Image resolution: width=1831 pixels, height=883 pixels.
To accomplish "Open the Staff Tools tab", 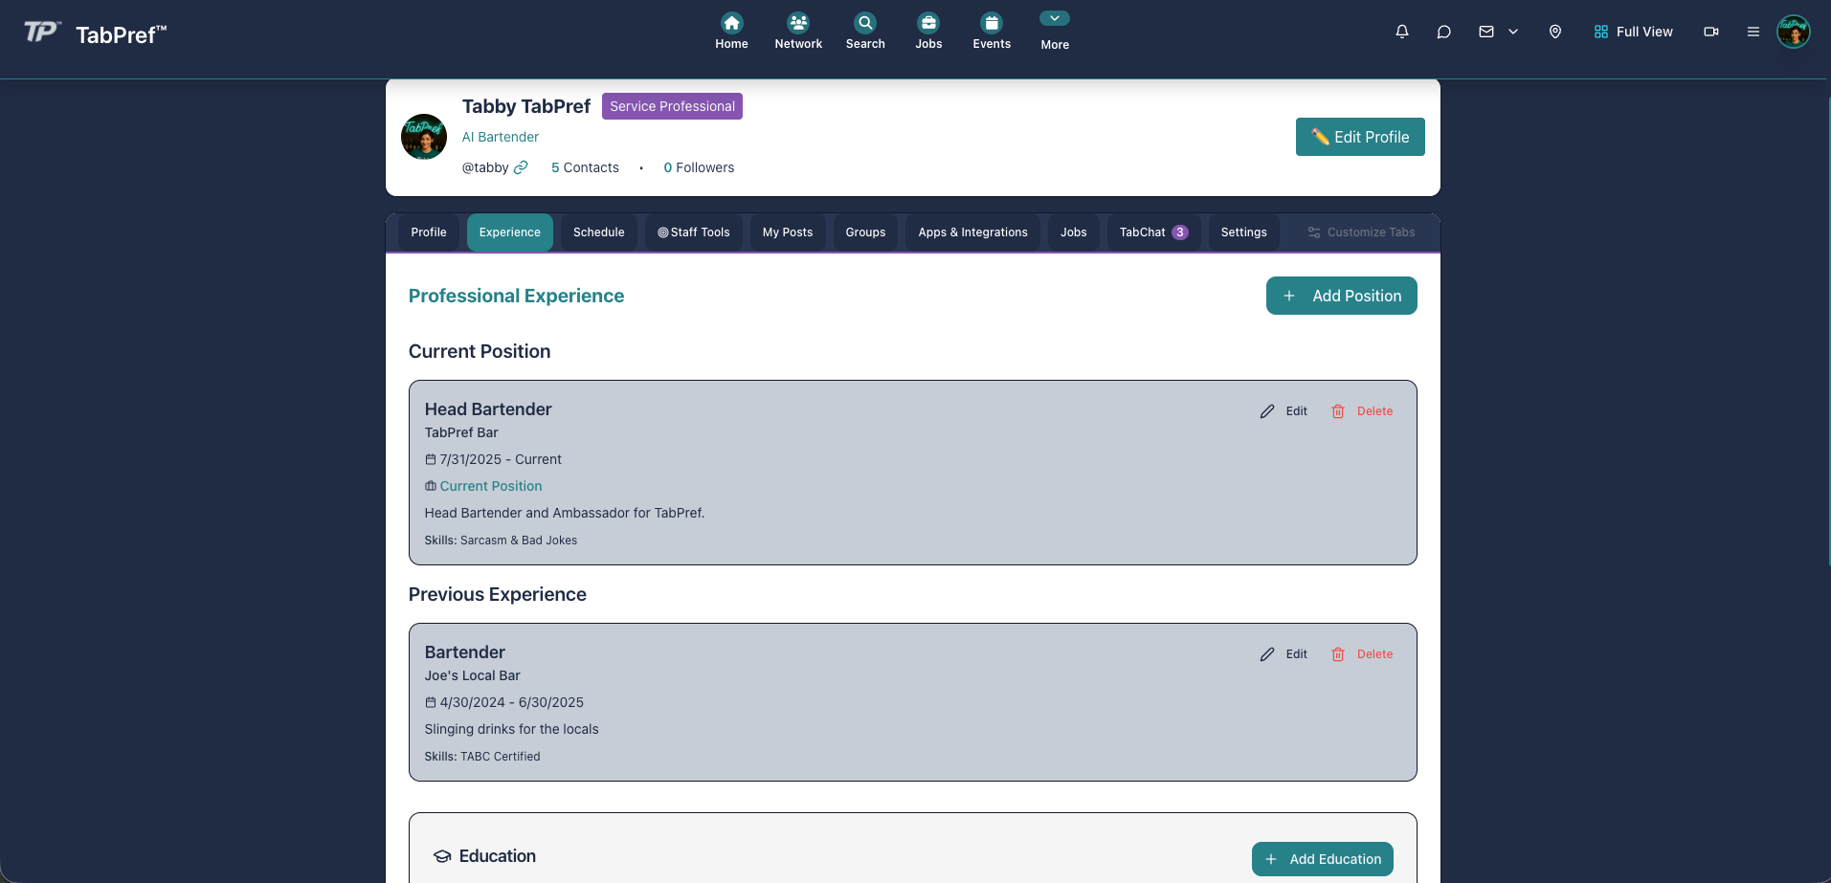I will tap(694, 232).
